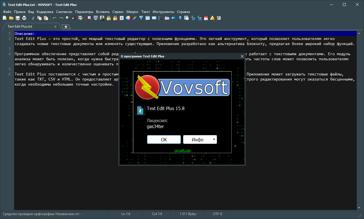Cut selection with the scissors icon

coord(33,18)
